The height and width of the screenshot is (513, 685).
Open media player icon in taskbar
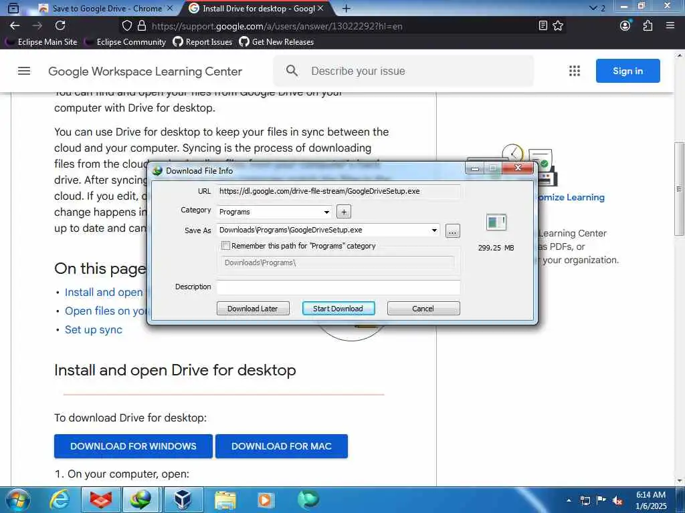coord(266,500)
